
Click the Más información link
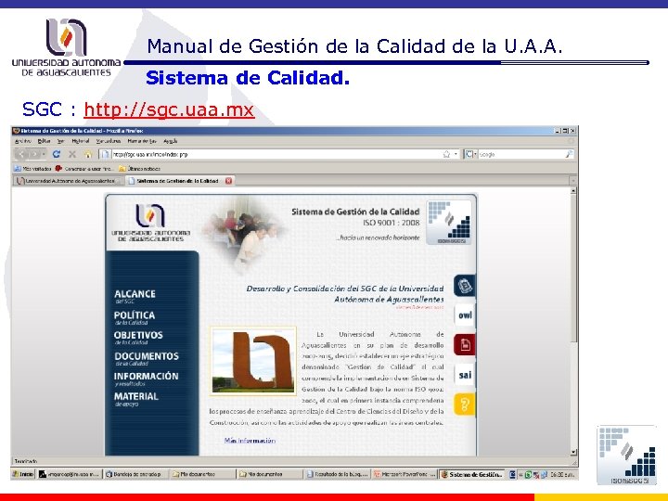point(250,441)
